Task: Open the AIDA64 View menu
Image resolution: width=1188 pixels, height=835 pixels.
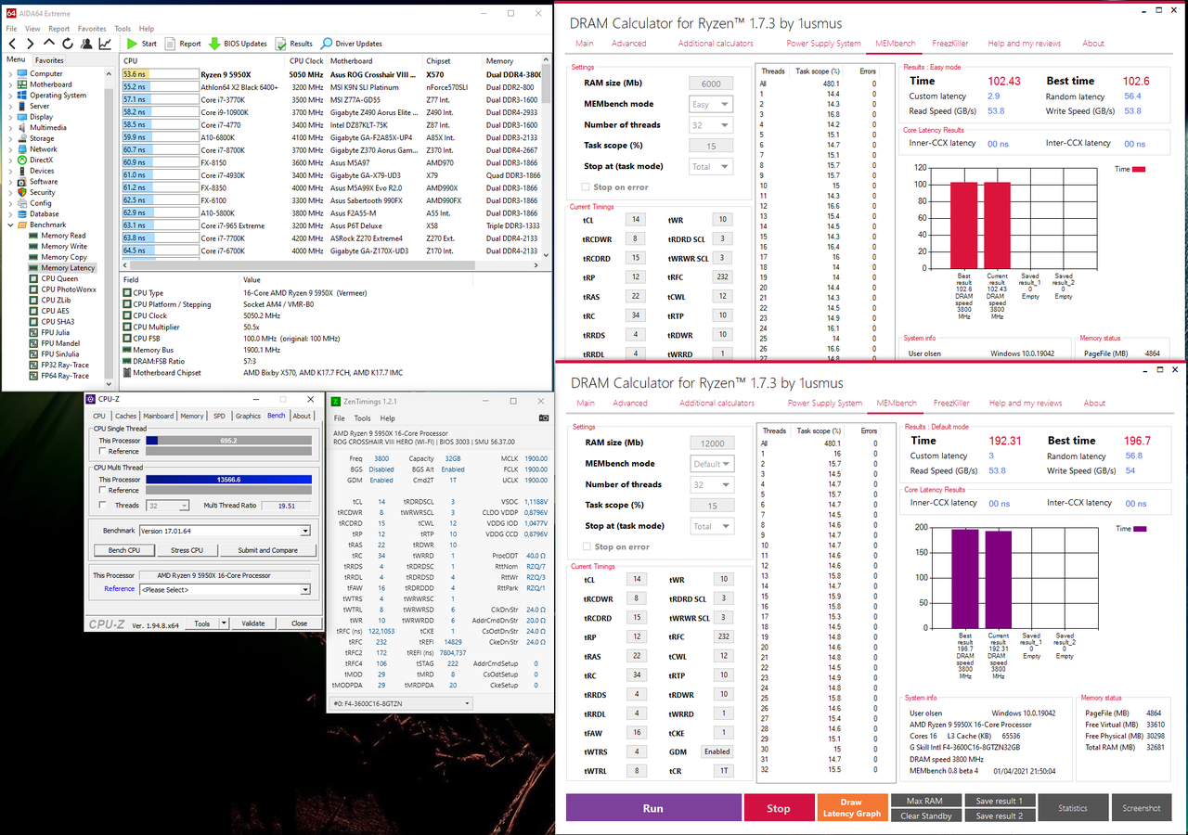Action: pos(32,29)
